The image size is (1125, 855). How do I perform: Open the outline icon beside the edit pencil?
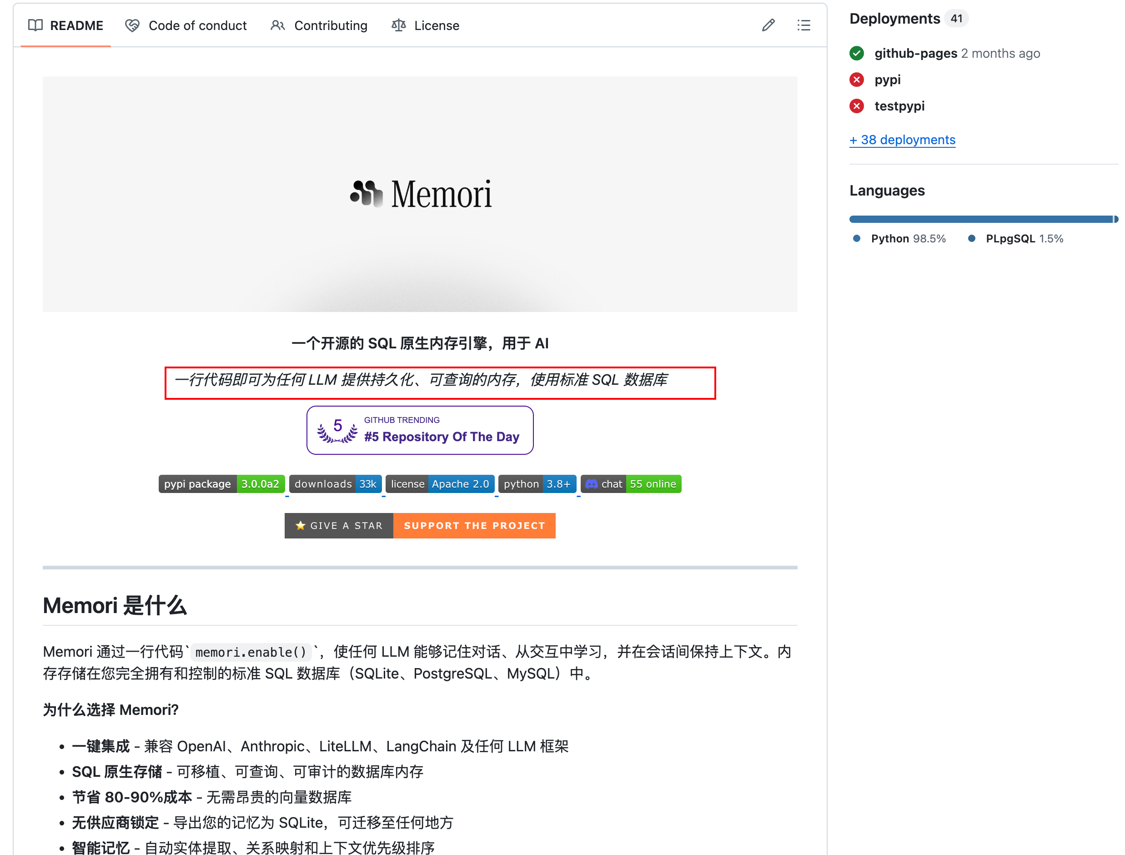(804, 25)
